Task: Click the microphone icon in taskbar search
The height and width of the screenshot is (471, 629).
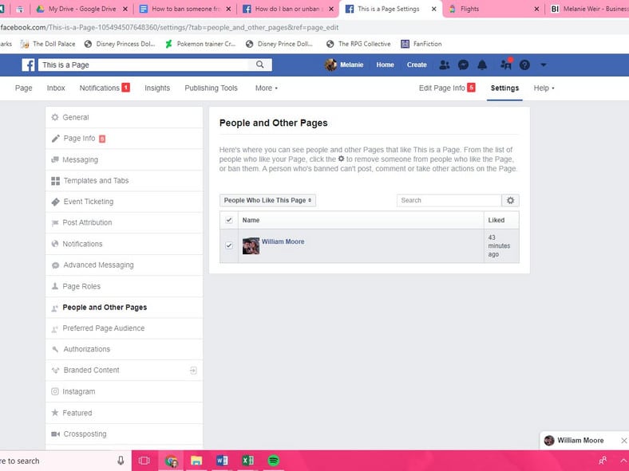Action: pos(121,461)
